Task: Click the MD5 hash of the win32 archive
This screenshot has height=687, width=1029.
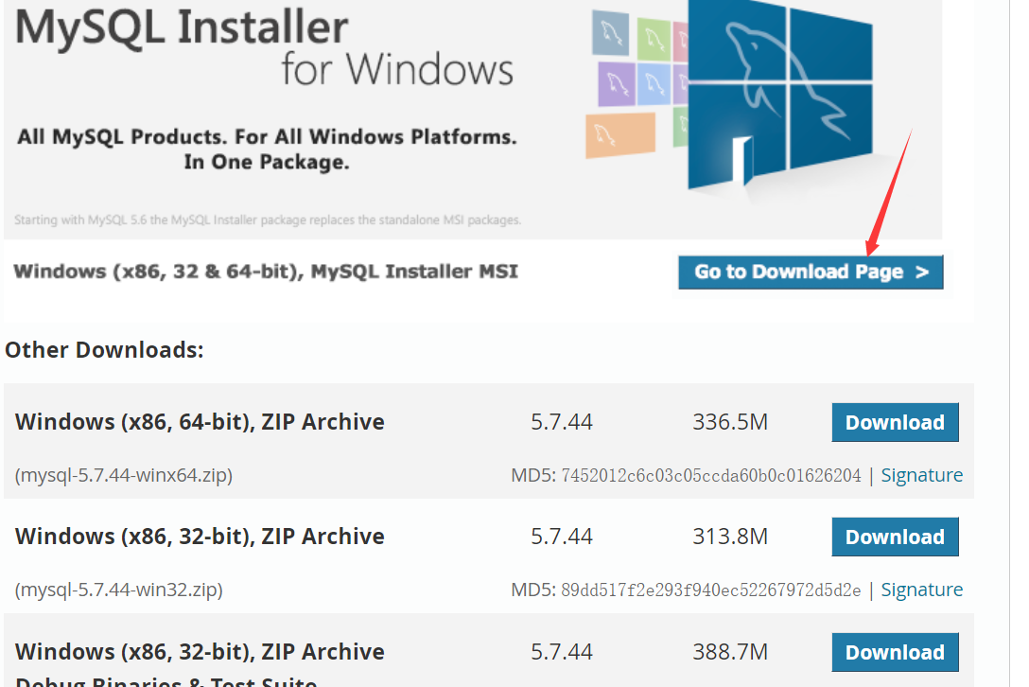Action: pos(710,590)
